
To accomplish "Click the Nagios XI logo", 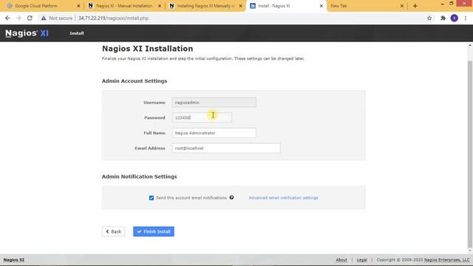I will 27,33.
